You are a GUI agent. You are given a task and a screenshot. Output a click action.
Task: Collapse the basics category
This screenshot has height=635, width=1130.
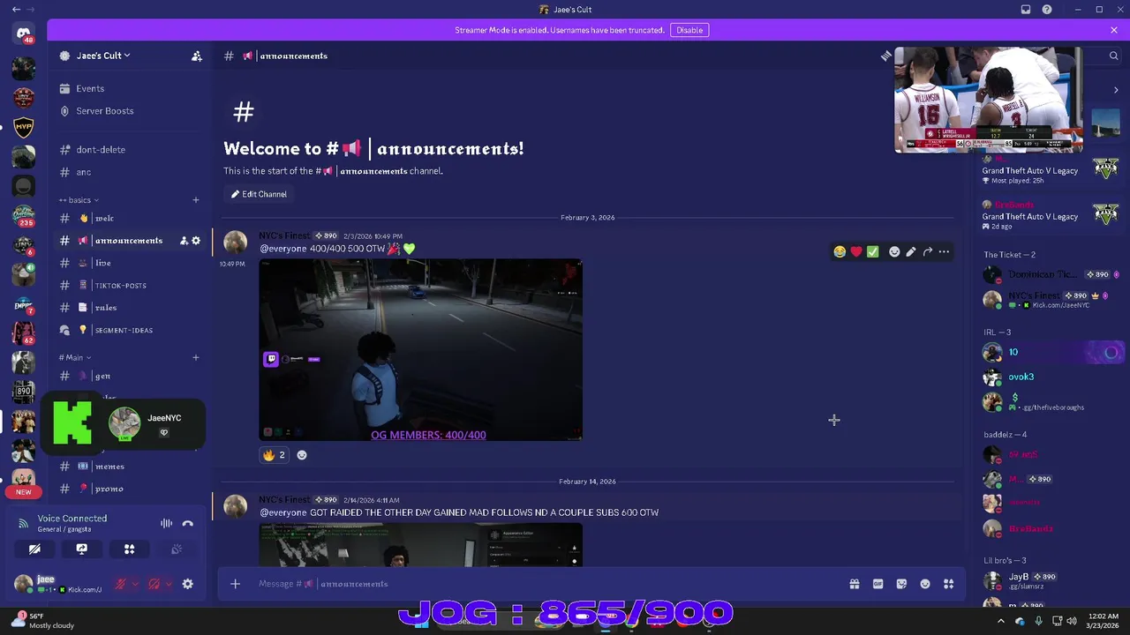[79, 200]
